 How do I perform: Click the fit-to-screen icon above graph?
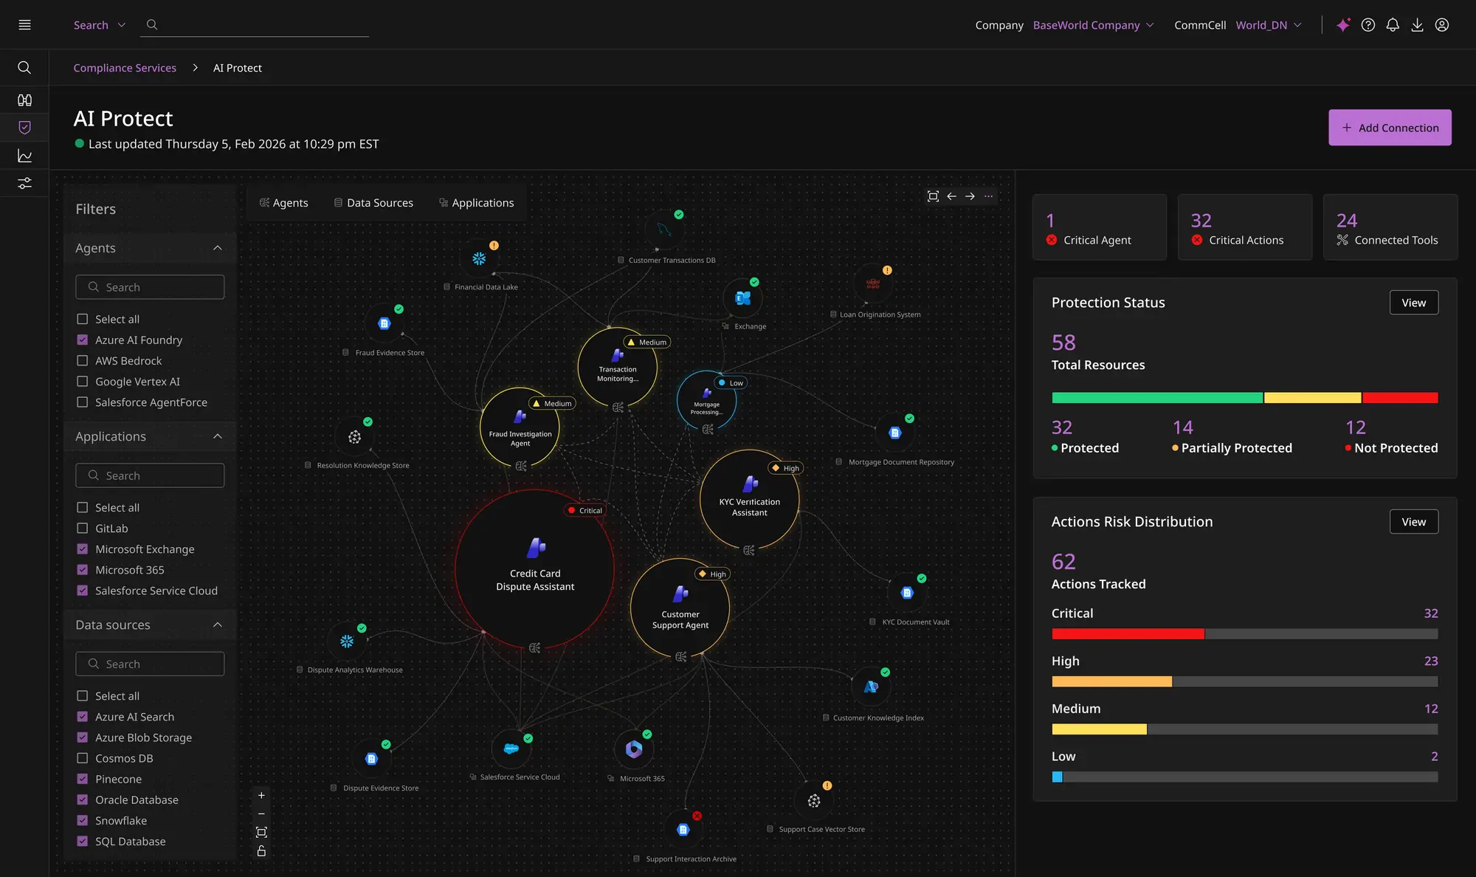pyautogui.click(x=933, y=196)
